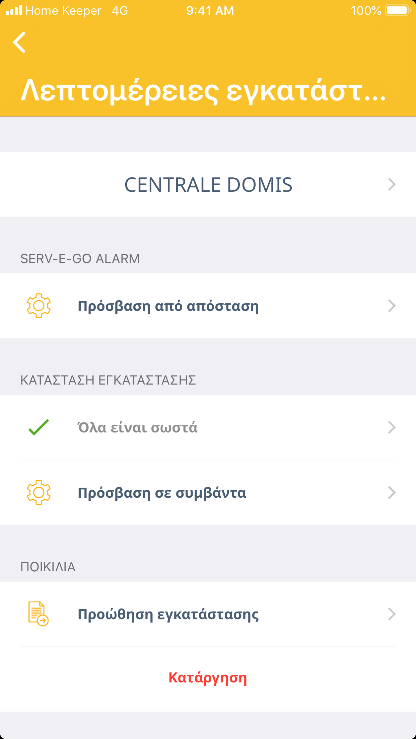Click the green checkmark status icon
The width and height of the screenshot is (416, 739).
(x=39, y=427)
